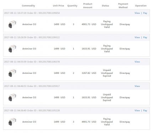Image resolution: width=153 pixels, height=133 pixels.
Task: Pay for order 0012017081109322
Action: click(x=145, y=37)
